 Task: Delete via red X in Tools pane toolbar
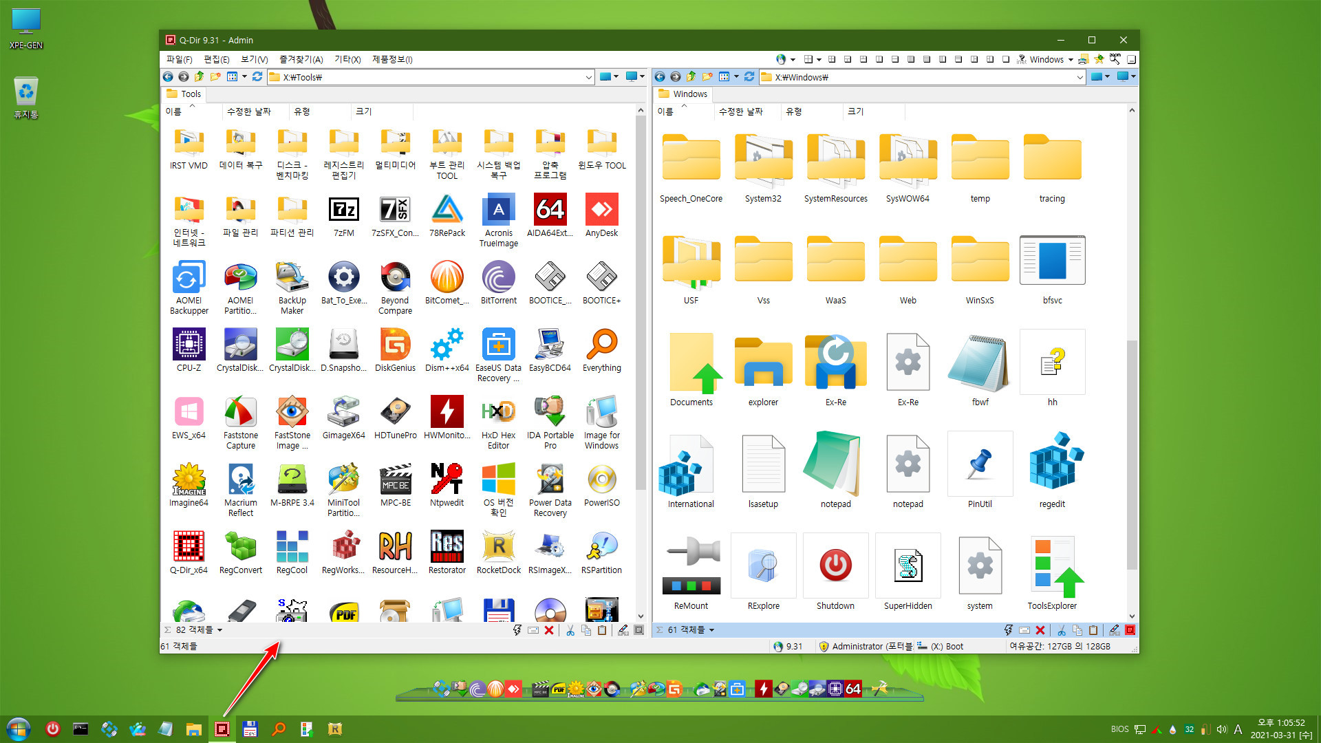click(549, 630)
